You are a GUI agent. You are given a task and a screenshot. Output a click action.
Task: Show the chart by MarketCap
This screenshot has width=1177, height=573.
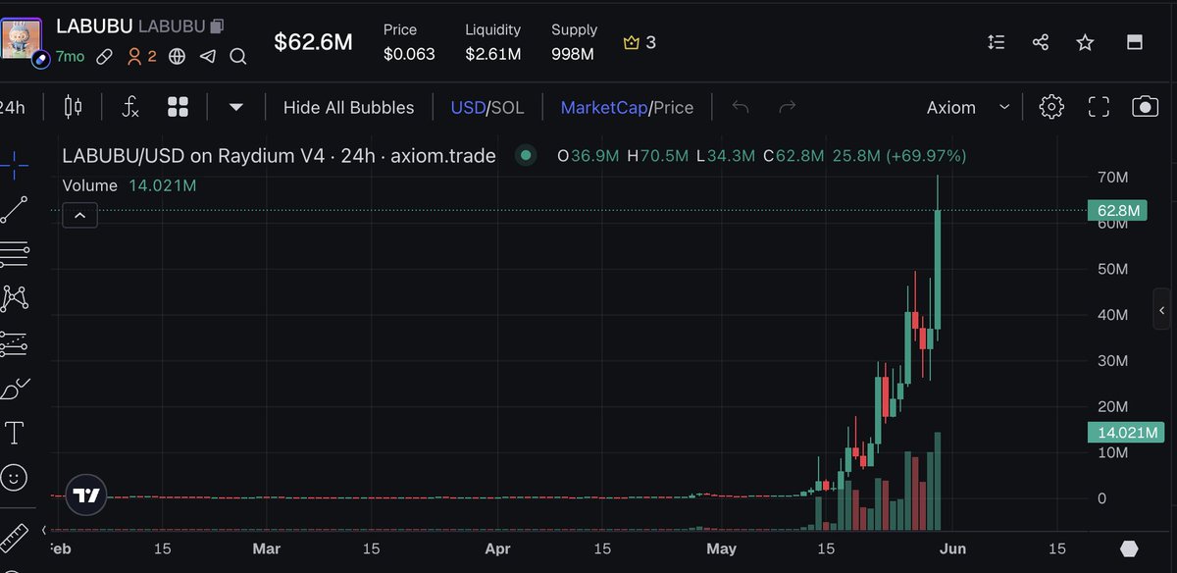604,108
